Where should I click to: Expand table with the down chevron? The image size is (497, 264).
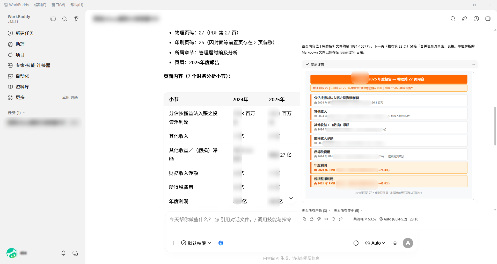point(291,198)
